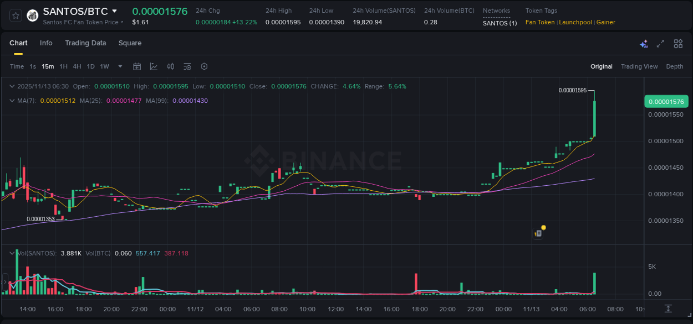Viewport: 693px width, 324px height.
Task: Collapse the MA indicator row chevron
Action: pyautogui.click(x=12, y=101)
